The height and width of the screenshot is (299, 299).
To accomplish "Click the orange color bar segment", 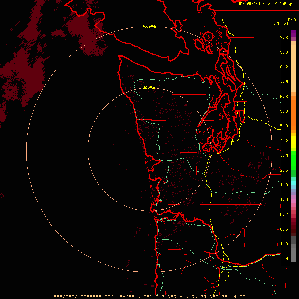I will pyautogui.click(x=293, y=115).
